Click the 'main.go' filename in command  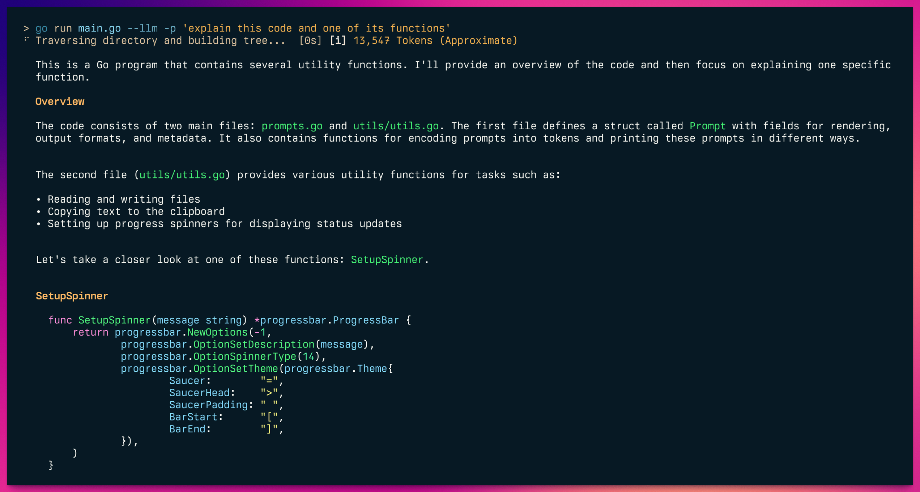(99, 28)
